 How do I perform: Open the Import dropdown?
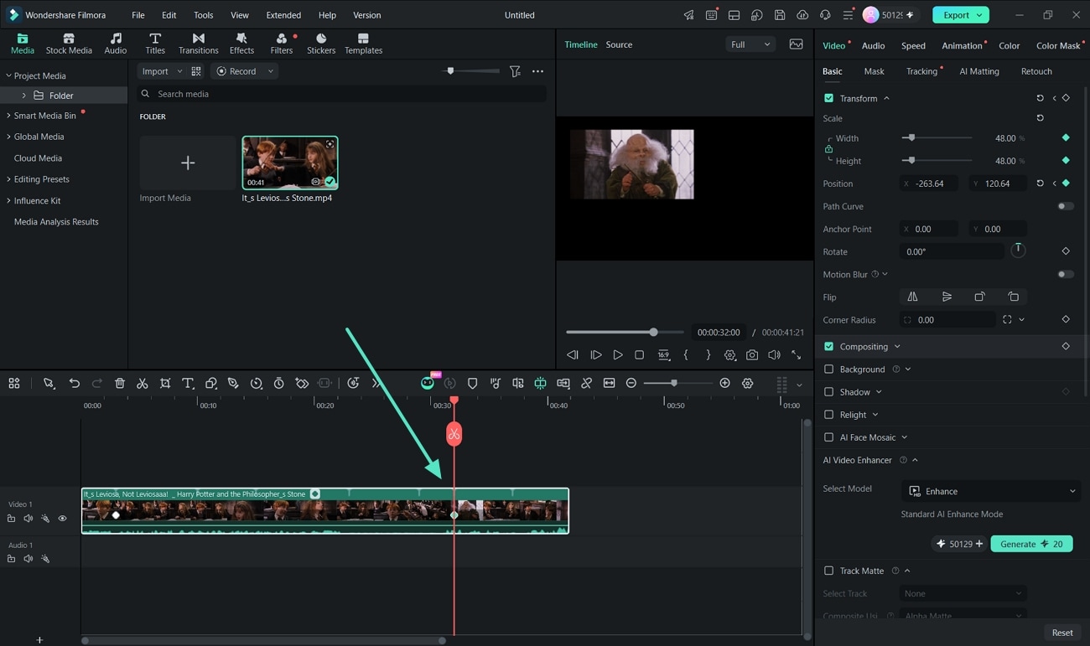pos(160,71)
